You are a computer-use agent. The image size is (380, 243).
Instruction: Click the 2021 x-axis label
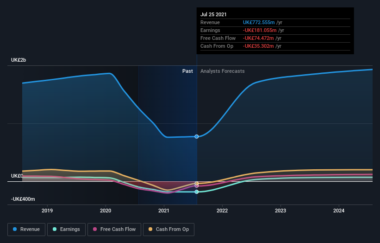[164, 211]
